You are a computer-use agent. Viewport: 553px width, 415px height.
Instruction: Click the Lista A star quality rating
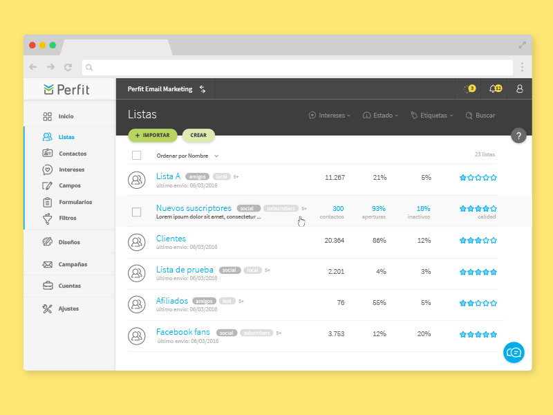pos(478,178)
